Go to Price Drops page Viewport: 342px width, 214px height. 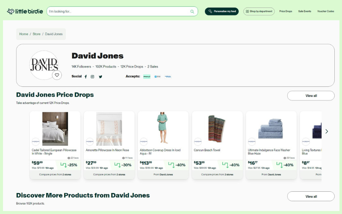(x=286, y=12)
